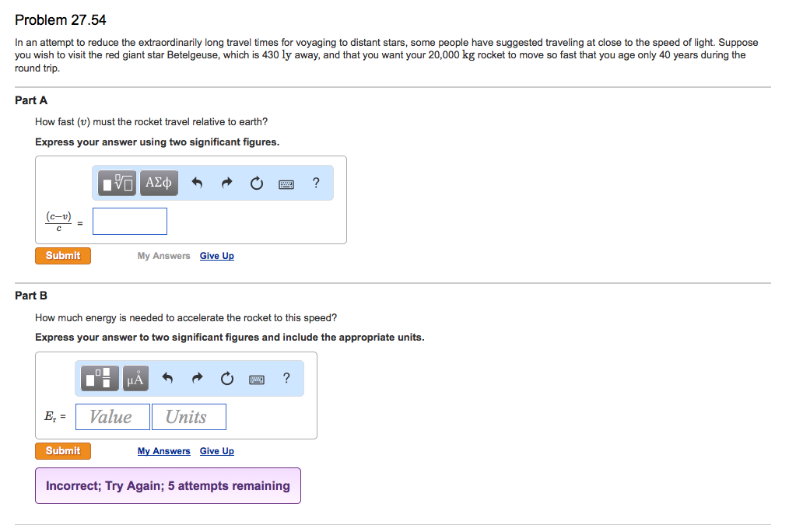This screenshot has height=525, width=789.
Task: Open help for Part B answer box
Action: (x=286, y=379)
